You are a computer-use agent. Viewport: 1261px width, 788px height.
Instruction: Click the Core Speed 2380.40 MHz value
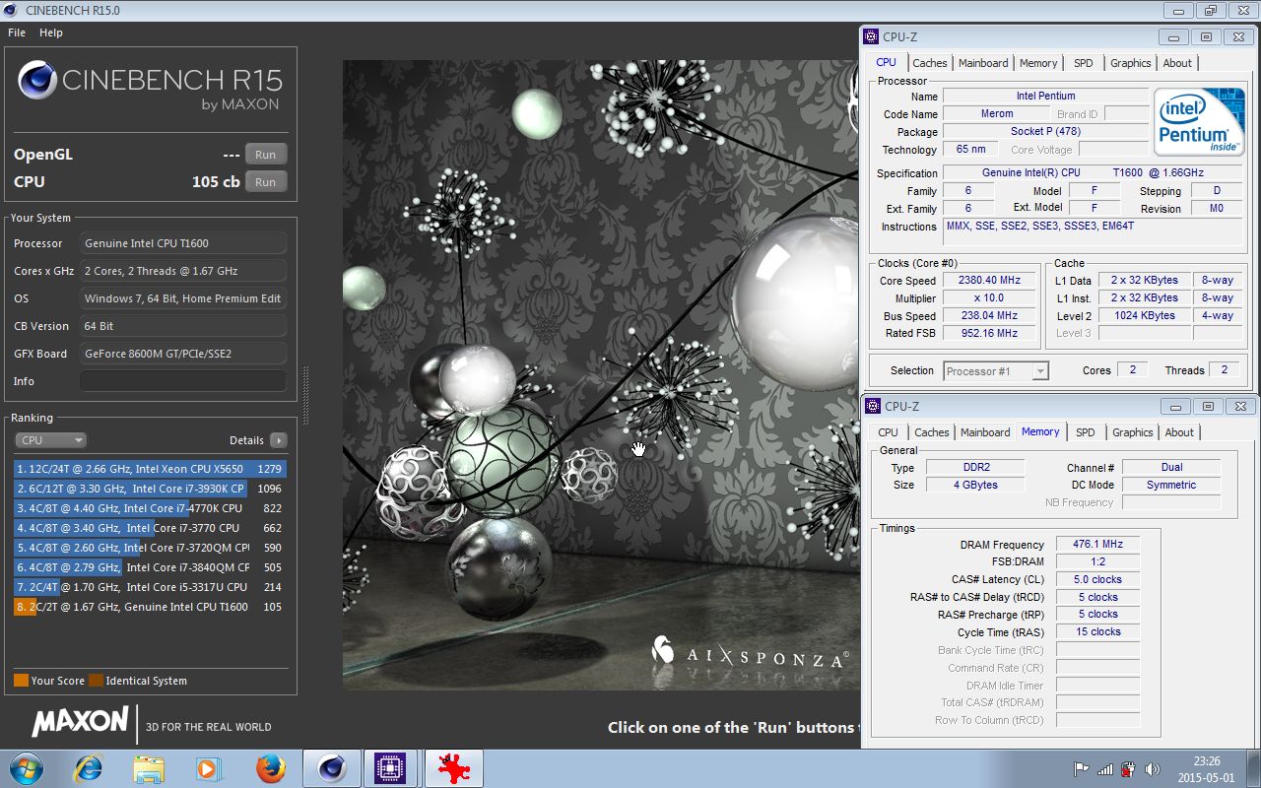(x=990, y=281)
